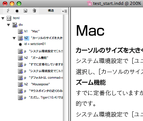
Task: Click the icon of h2 "カーソルのサイズを大き"
Action: coord(20,38)
